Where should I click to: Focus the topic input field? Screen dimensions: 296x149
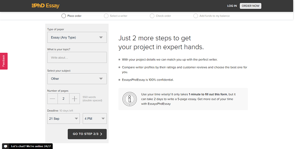[77, 58]
